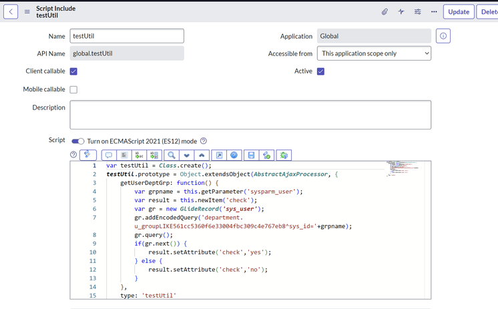Click the 'no' string on line 12
This screenshot has width=498, height=309.
pos(254,270)
